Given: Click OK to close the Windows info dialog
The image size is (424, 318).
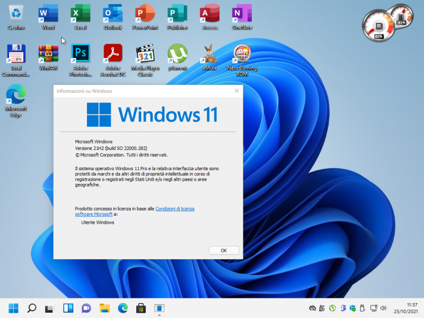Looking at the screenshot, I should pyautogui.click(x=224, y=250).
